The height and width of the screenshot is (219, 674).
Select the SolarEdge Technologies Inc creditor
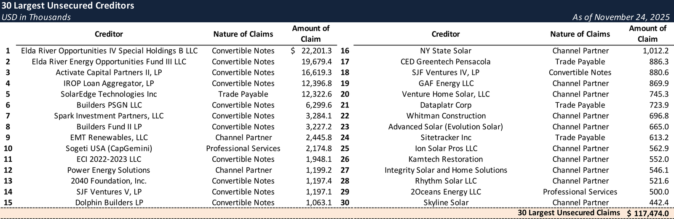pos(109,94)
